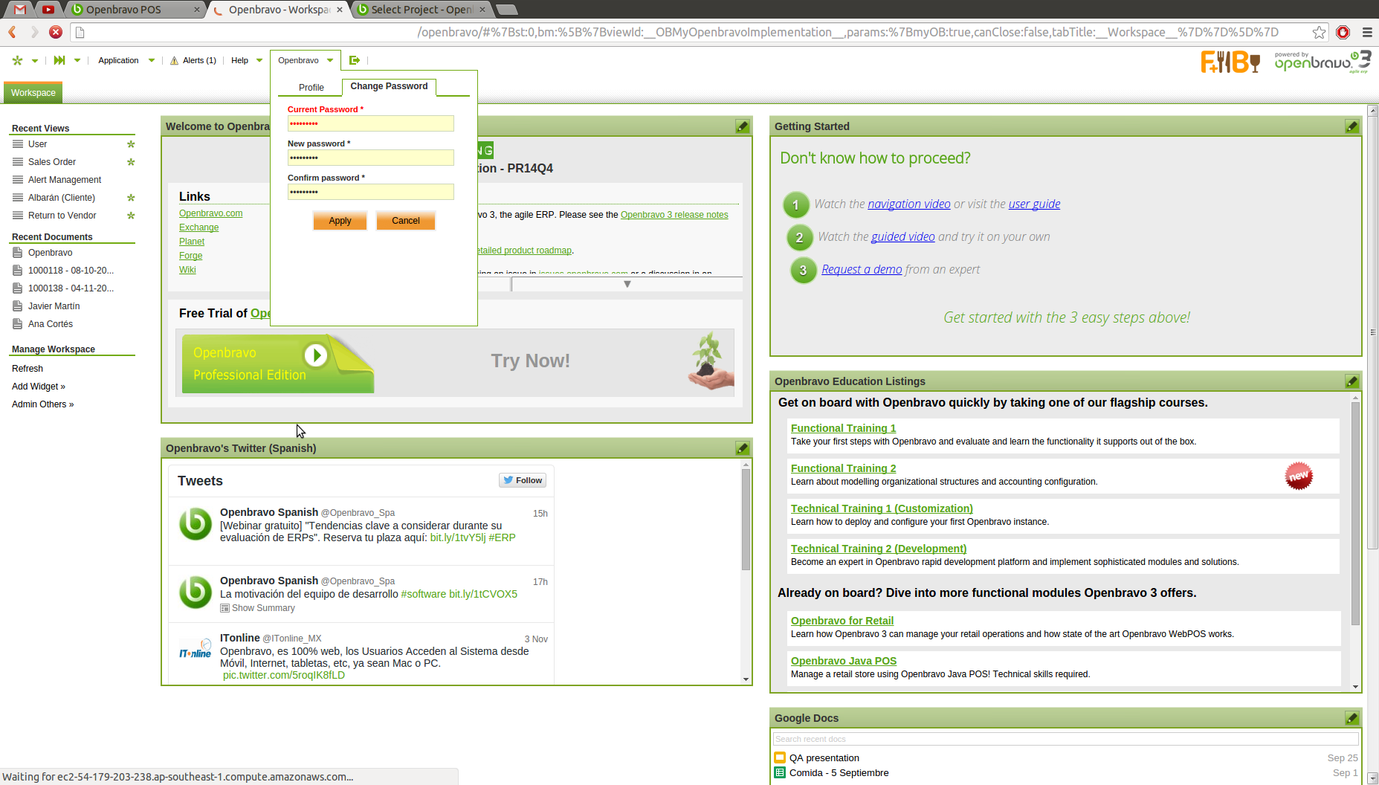
Task: Click star icon beside Return to Vendor
Action: click(131, 216)
